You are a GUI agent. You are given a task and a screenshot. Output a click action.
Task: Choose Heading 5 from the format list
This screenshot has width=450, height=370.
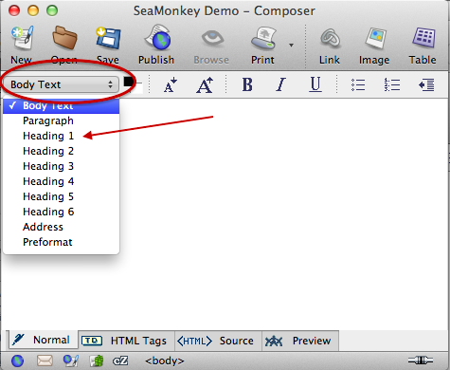point(61,196)
